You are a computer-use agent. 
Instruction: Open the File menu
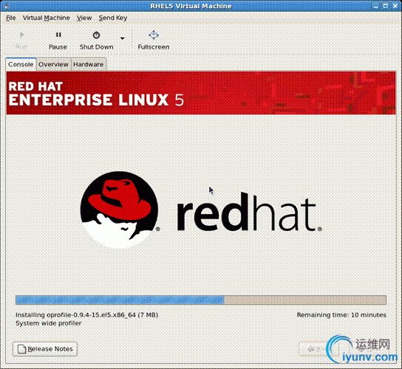pyautogui.click(x=11, y=18)
